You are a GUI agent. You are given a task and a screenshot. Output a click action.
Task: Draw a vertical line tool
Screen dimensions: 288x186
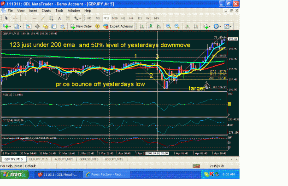pyautogui.click(x=26, y=18)
